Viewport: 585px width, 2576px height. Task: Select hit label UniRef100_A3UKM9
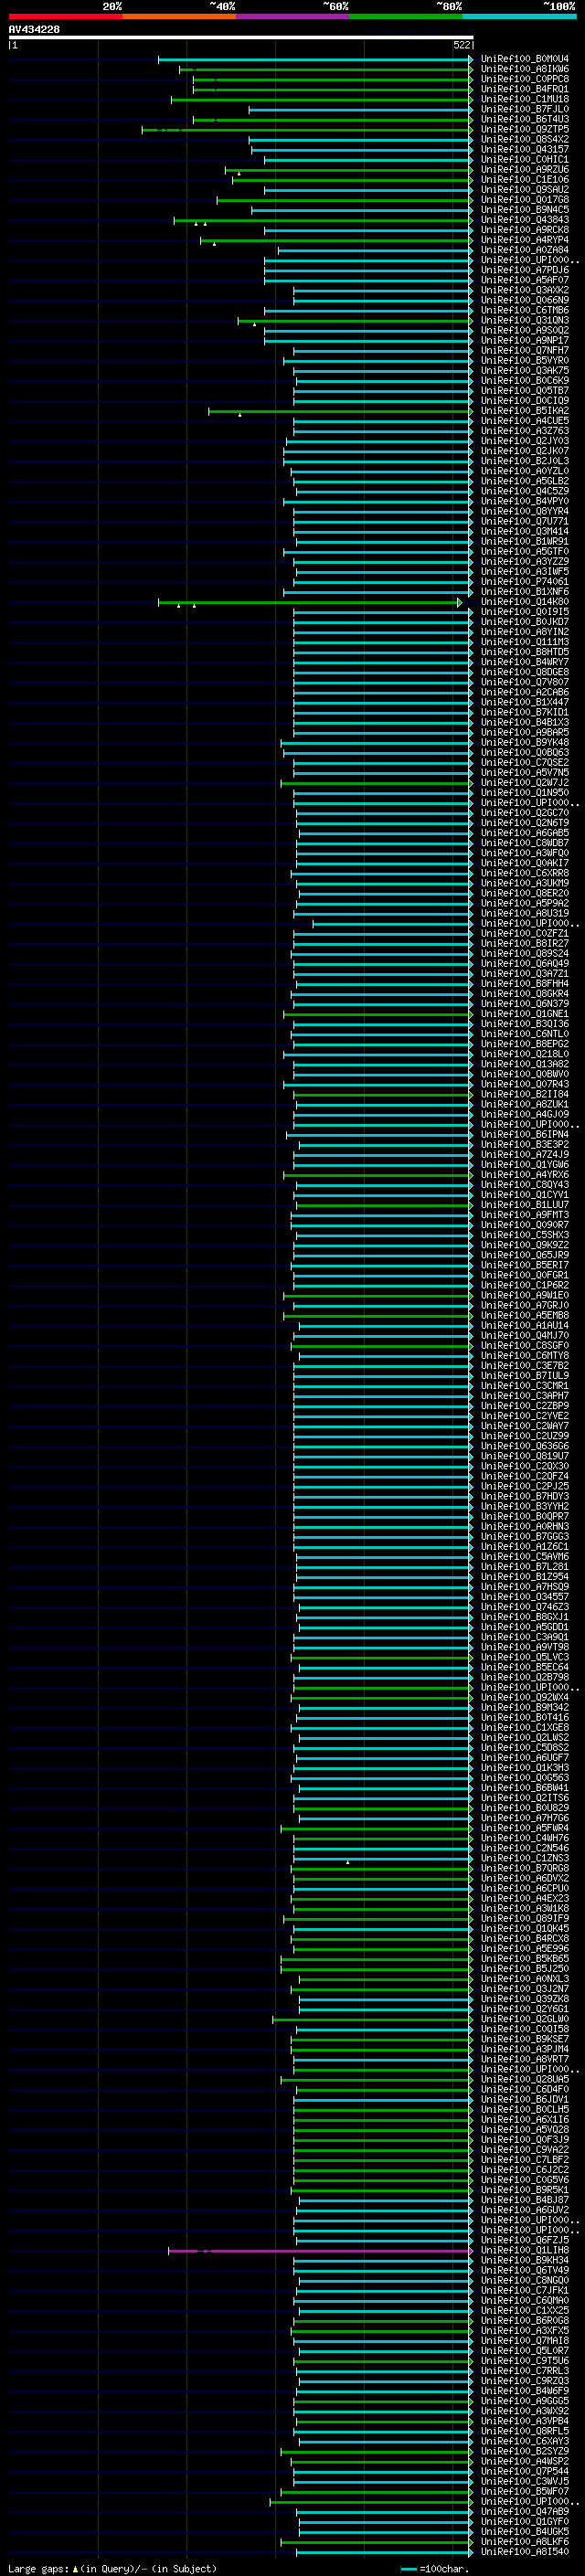coord(525,883)
